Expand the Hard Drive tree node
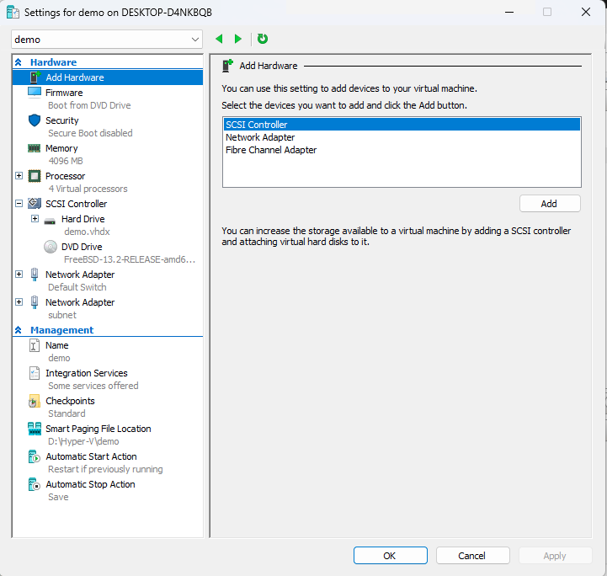 pyautogui.click(x=35, y=219)
